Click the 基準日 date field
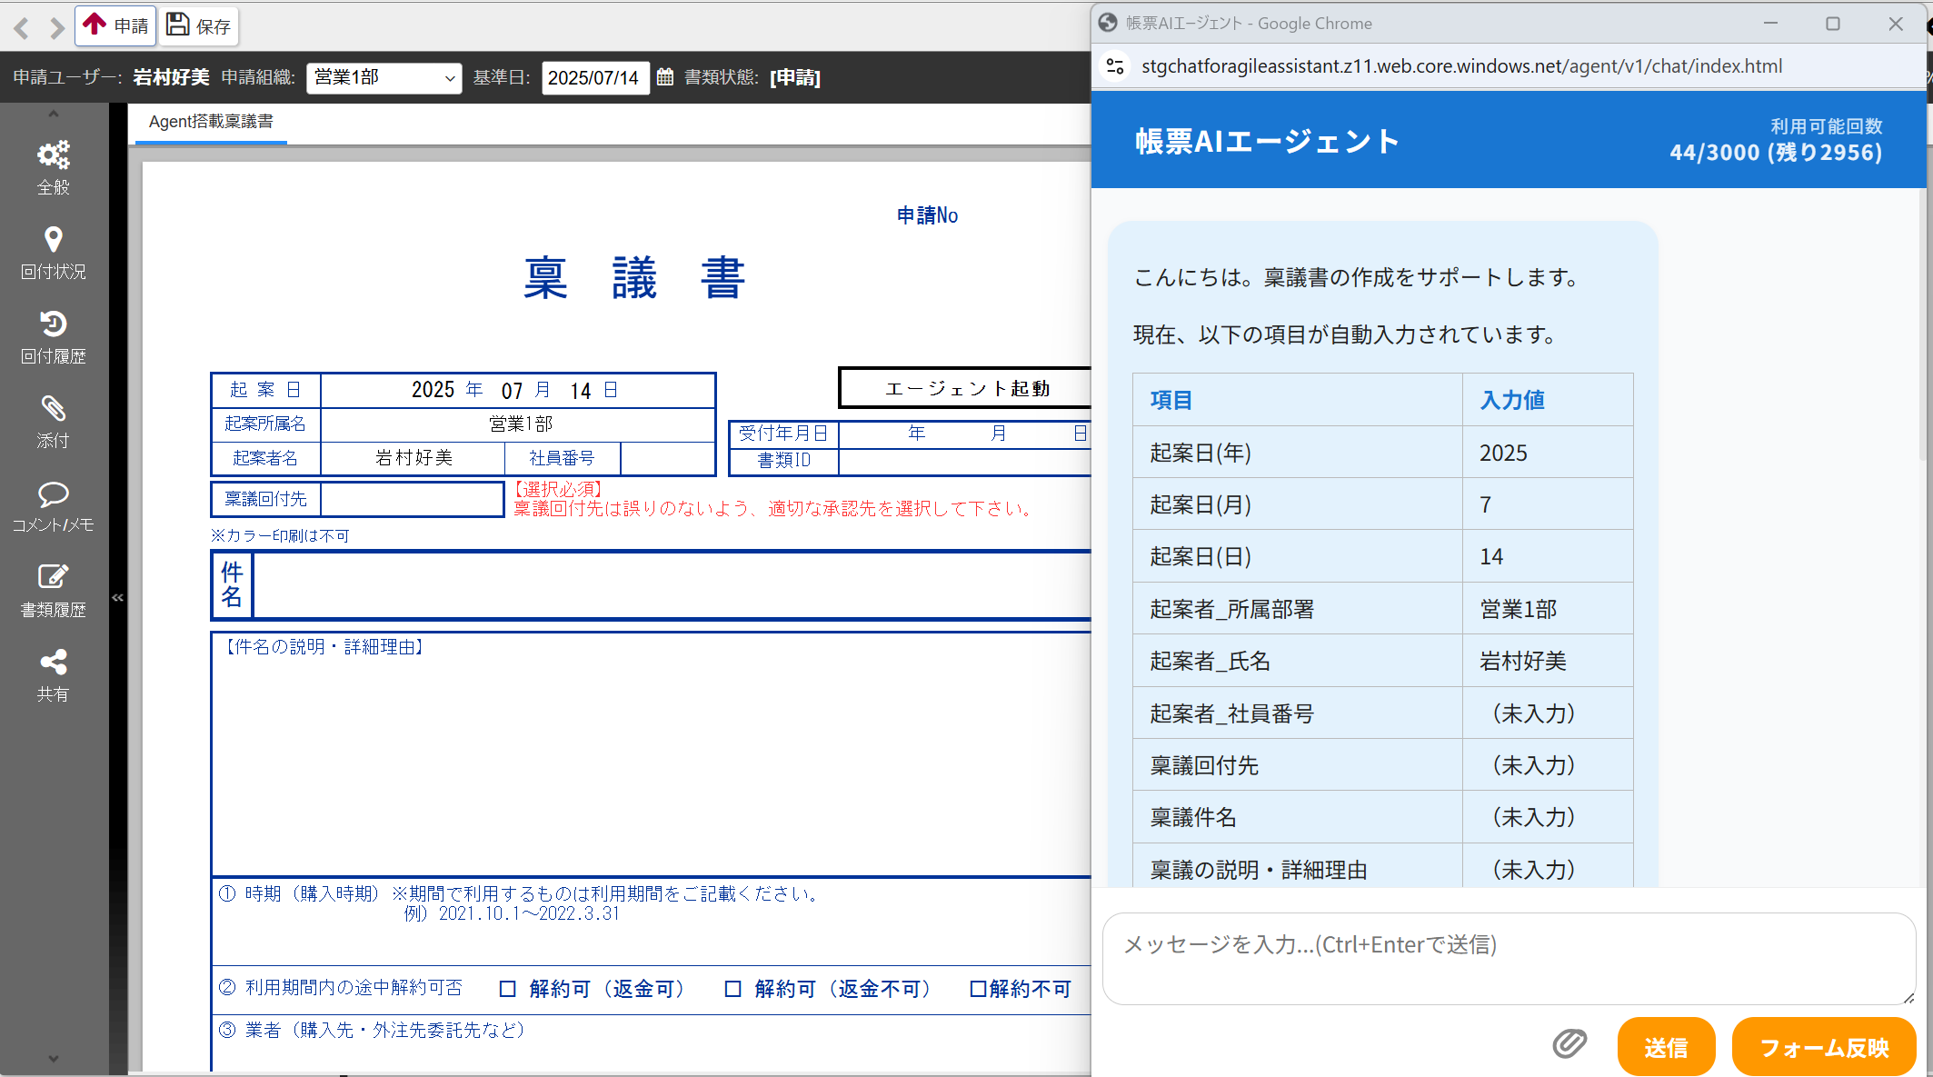1933x1077 pixels. 595,77
